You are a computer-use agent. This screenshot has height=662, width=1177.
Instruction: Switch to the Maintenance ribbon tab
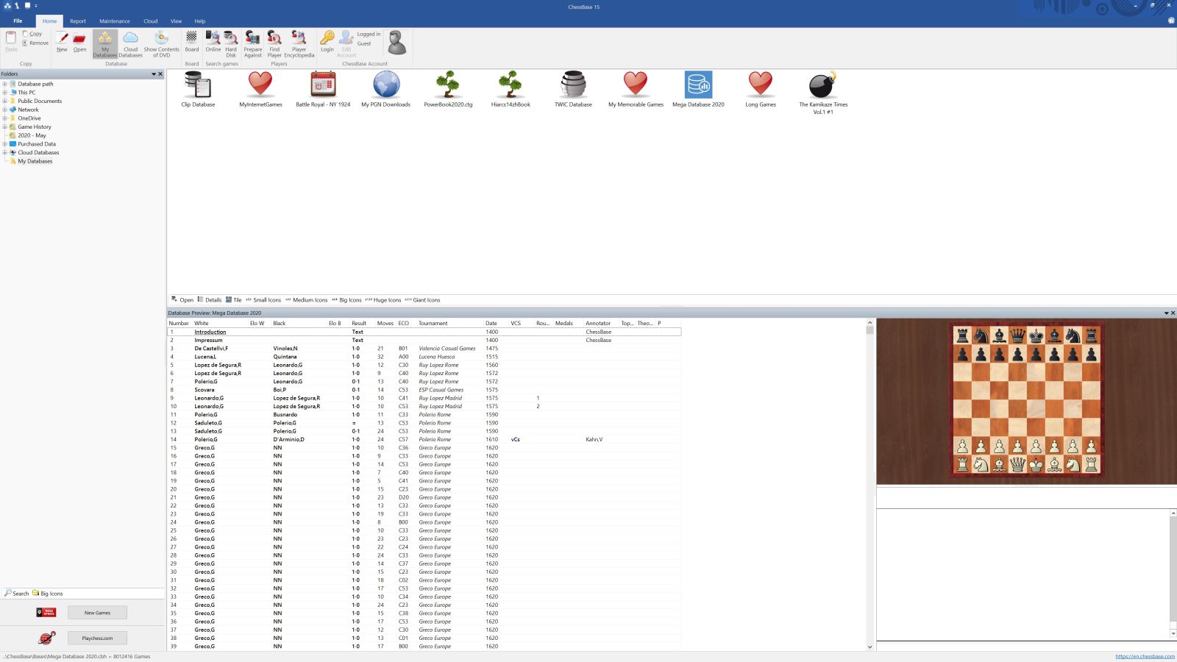tap(115, 21)
